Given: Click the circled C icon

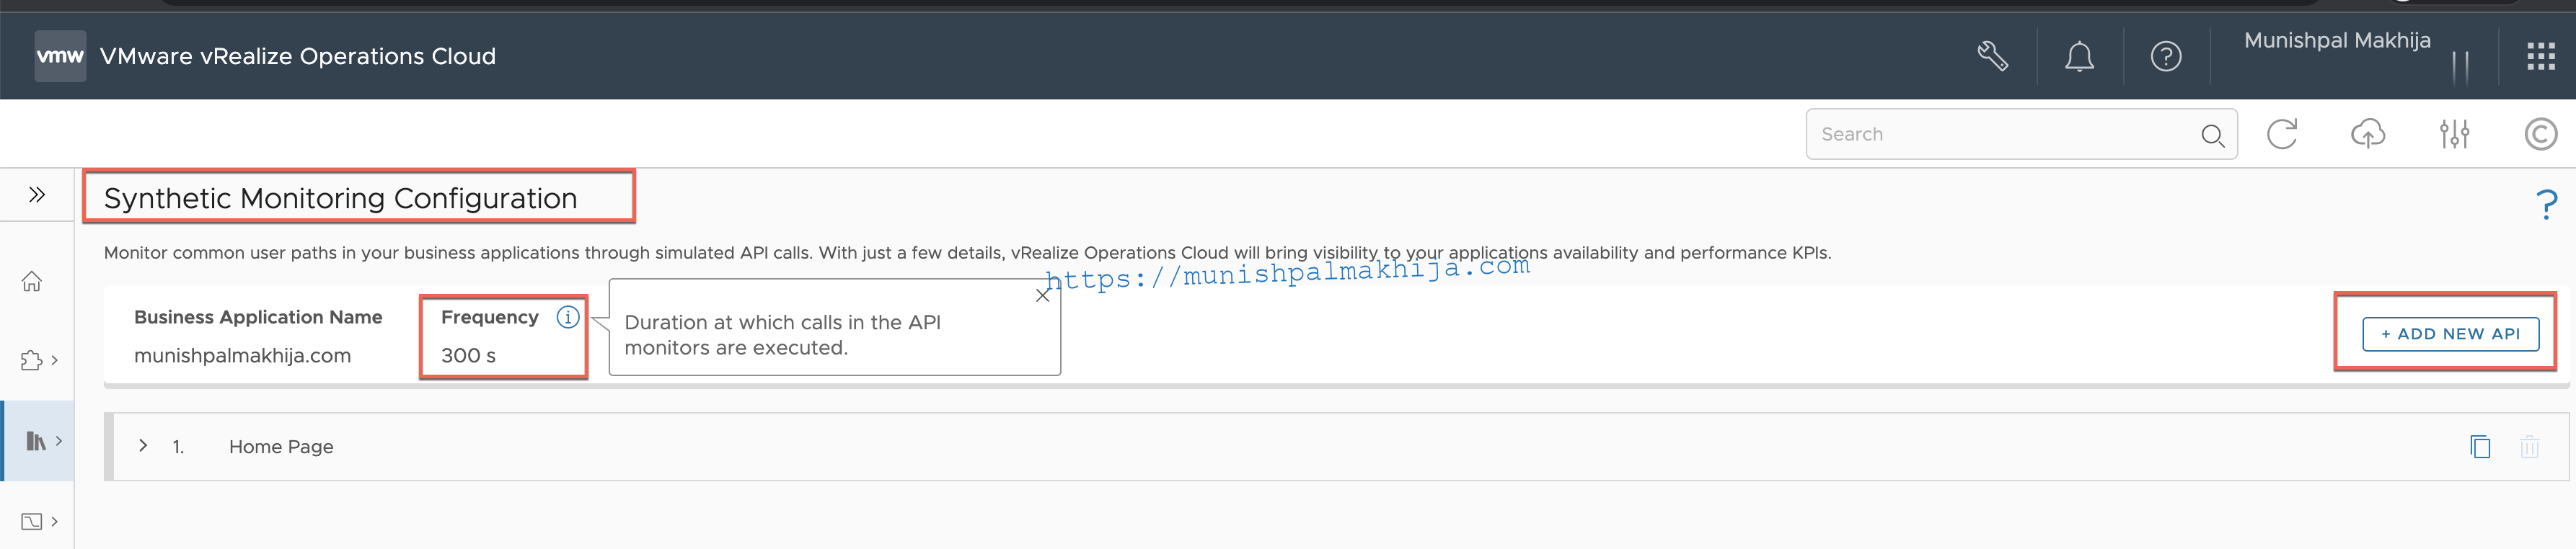Looking at the screenshot, I should (2540, 134).
